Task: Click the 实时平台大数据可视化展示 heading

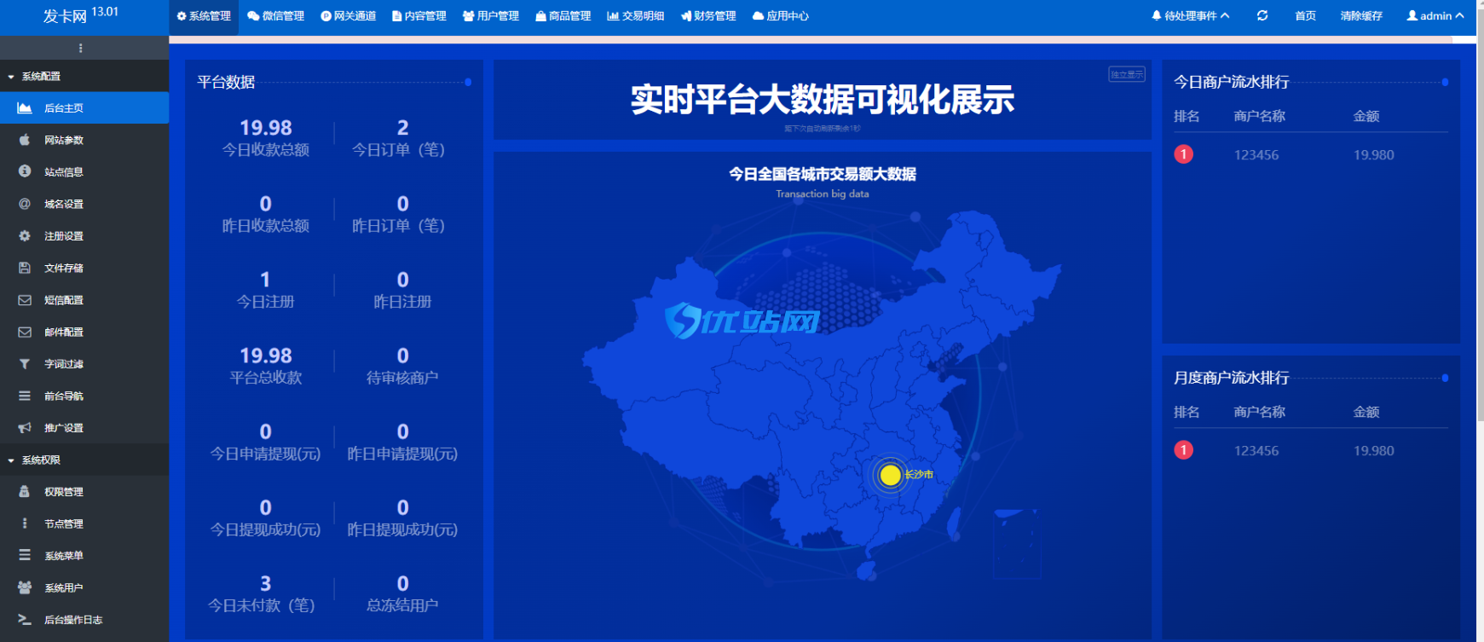Action: point(823,100)
